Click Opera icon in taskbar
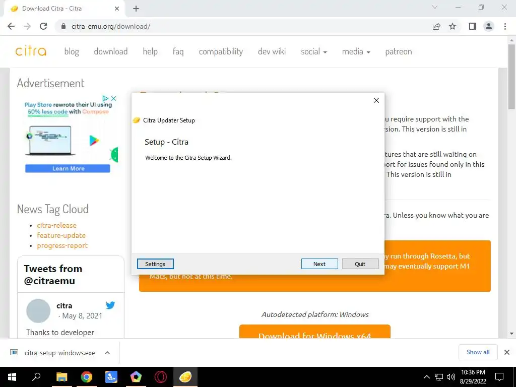This screenshot has height=387, width=516. 161,377
